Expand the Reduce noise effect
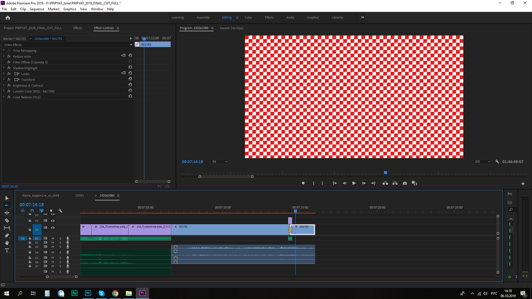 click(4, 56)
